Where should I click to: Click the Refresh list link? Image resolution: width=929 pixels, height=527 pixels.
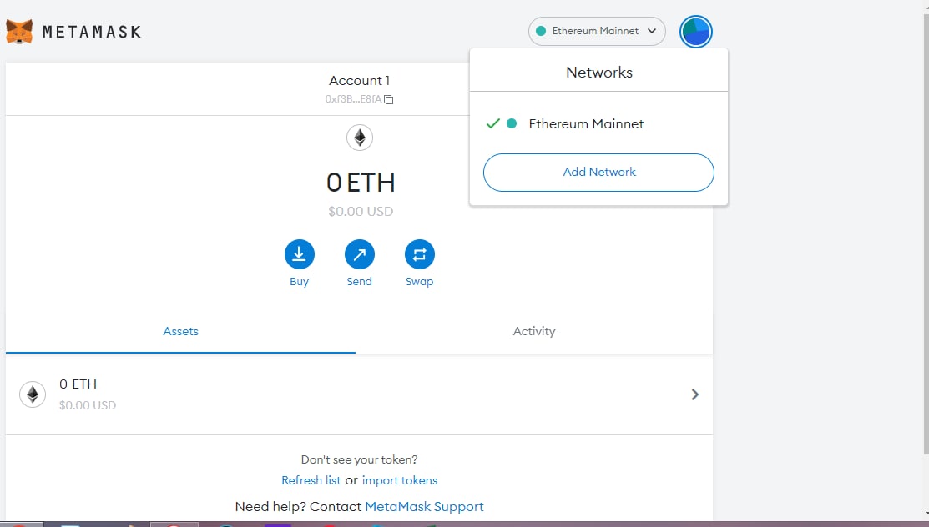311,480
